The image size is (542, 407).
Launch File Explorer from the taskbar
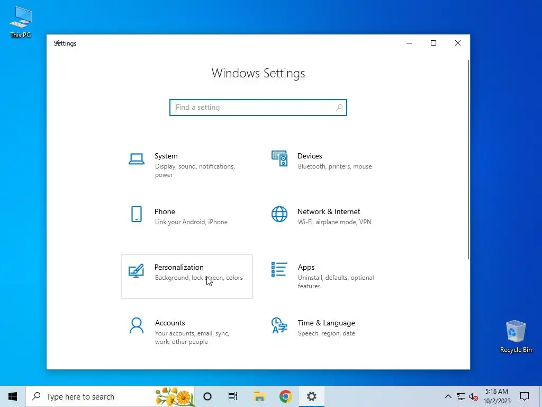(259, 396)
